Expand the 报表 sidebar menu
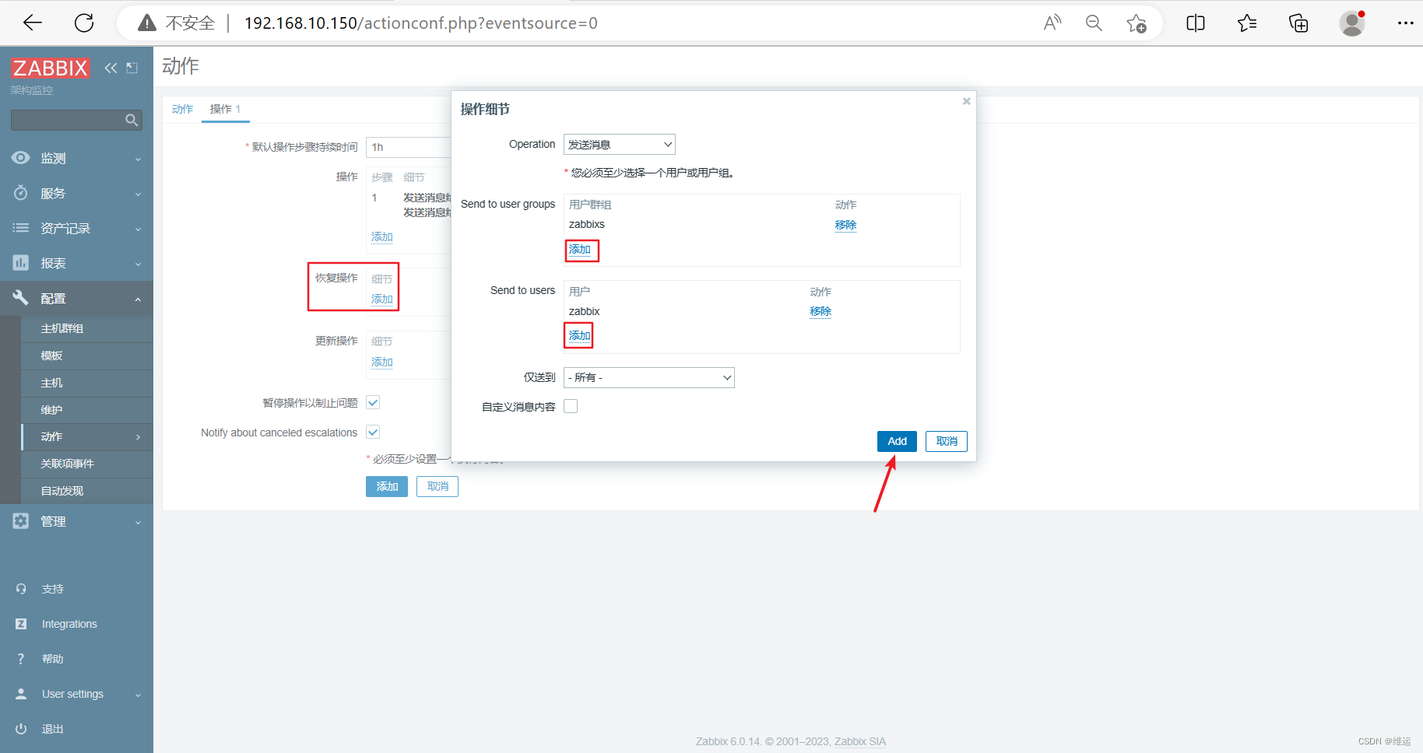Screen dimensions: 1423x753 (76, 263)
